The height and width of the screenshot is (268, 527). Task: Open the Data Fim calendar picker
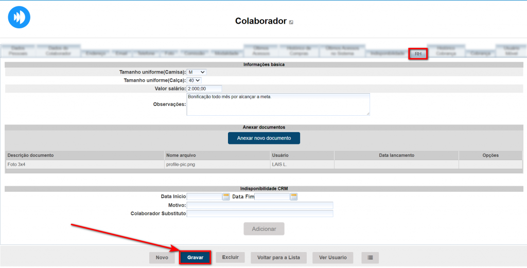[x=294, y=196]
